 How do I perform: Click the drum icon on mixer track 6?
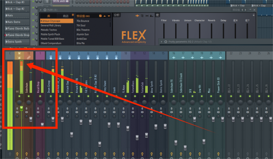click(88, 57)
